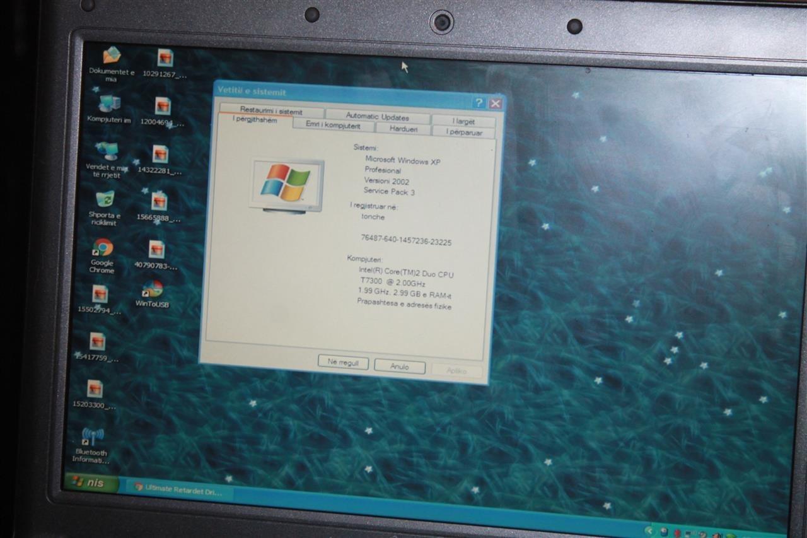Screen dimensions: 807x538
Task: Select the 15502794_ file icon
Action: [99, 299]
